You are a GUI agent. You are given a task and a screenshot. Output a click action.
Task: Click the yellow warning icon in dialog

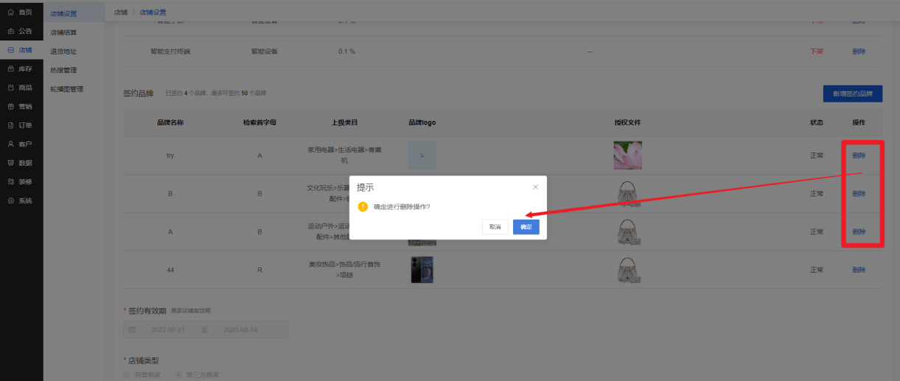[x=363, y=207]
